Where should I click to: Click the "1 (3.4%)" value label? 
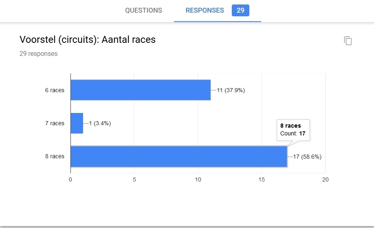point(100,123)
